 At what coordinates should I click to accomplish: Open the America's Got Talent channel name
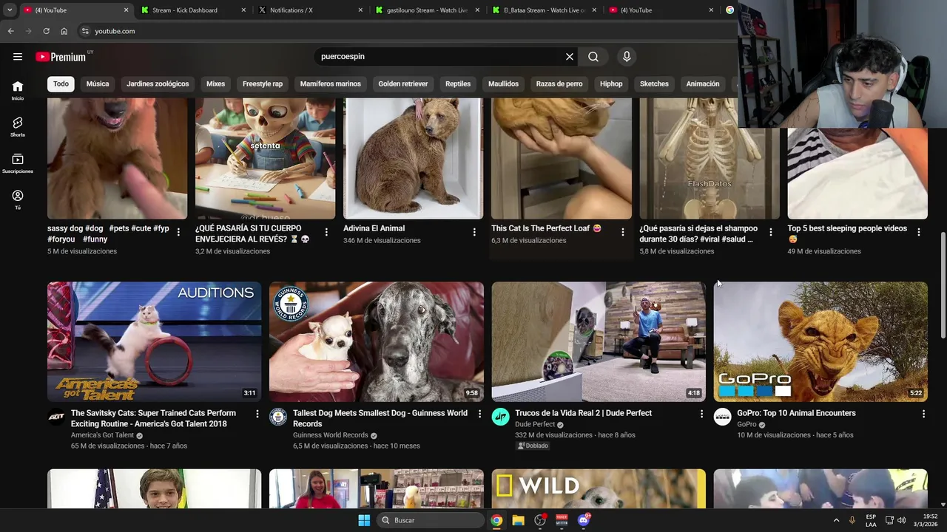[x=103, y=435]
